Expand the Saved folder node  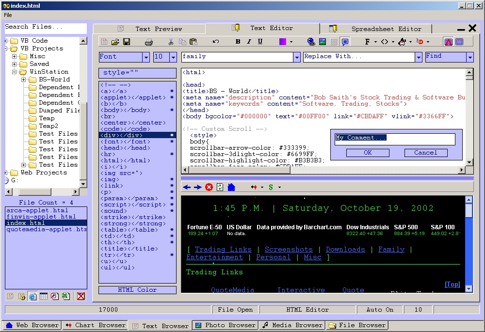[x=14, y=64]
